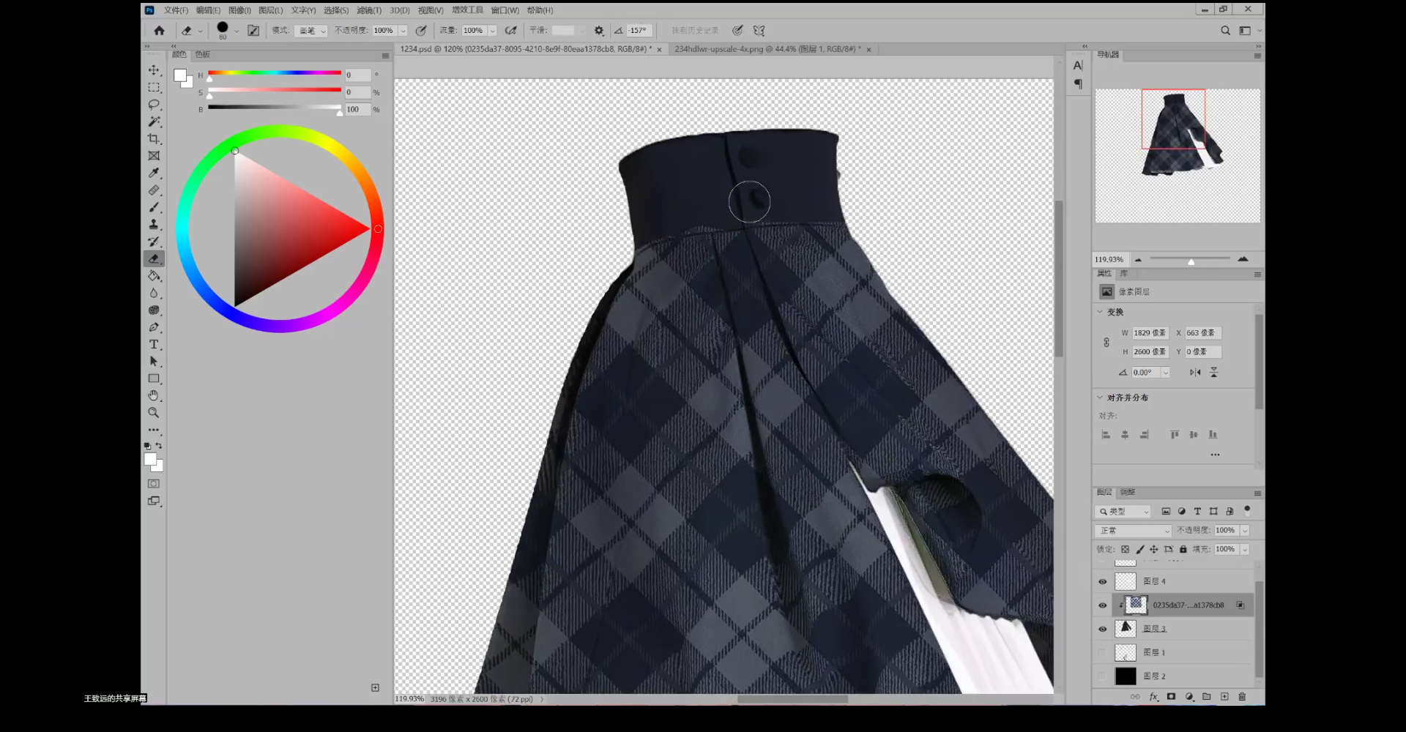Select the Paint Bucket tool
The image size is (1406, 732).
154,276
